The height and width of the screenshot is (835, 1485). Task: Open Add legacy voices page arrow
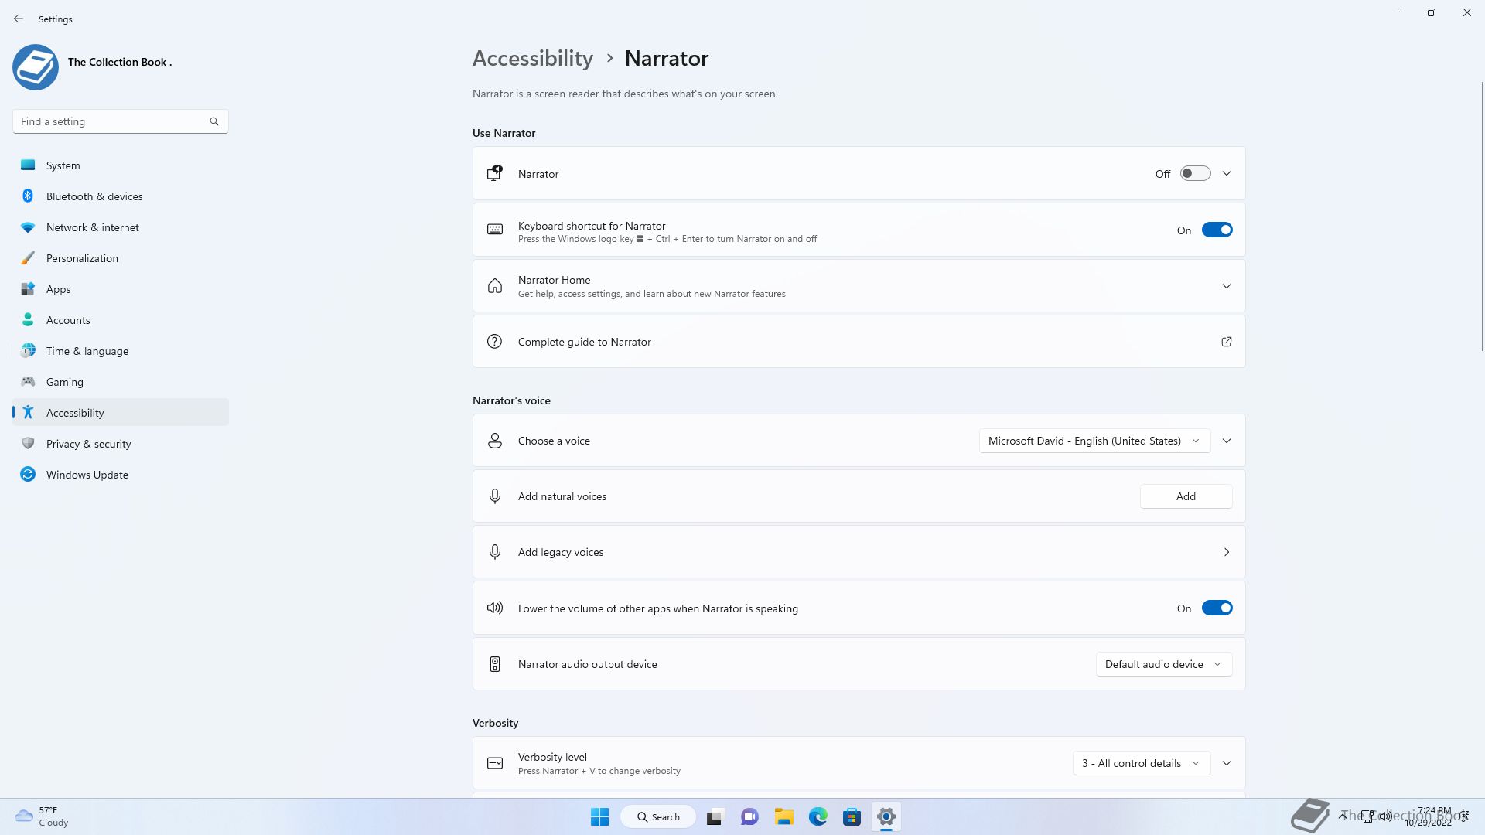pos(1227,552)
